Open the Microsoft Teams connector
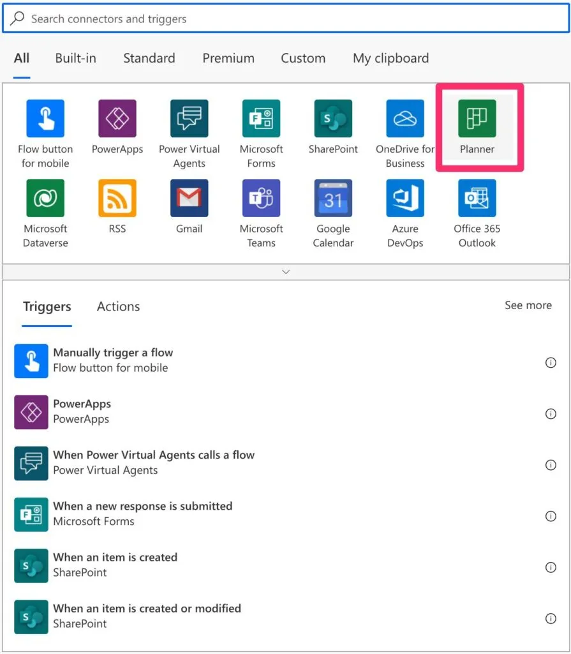 coord(261,198)
